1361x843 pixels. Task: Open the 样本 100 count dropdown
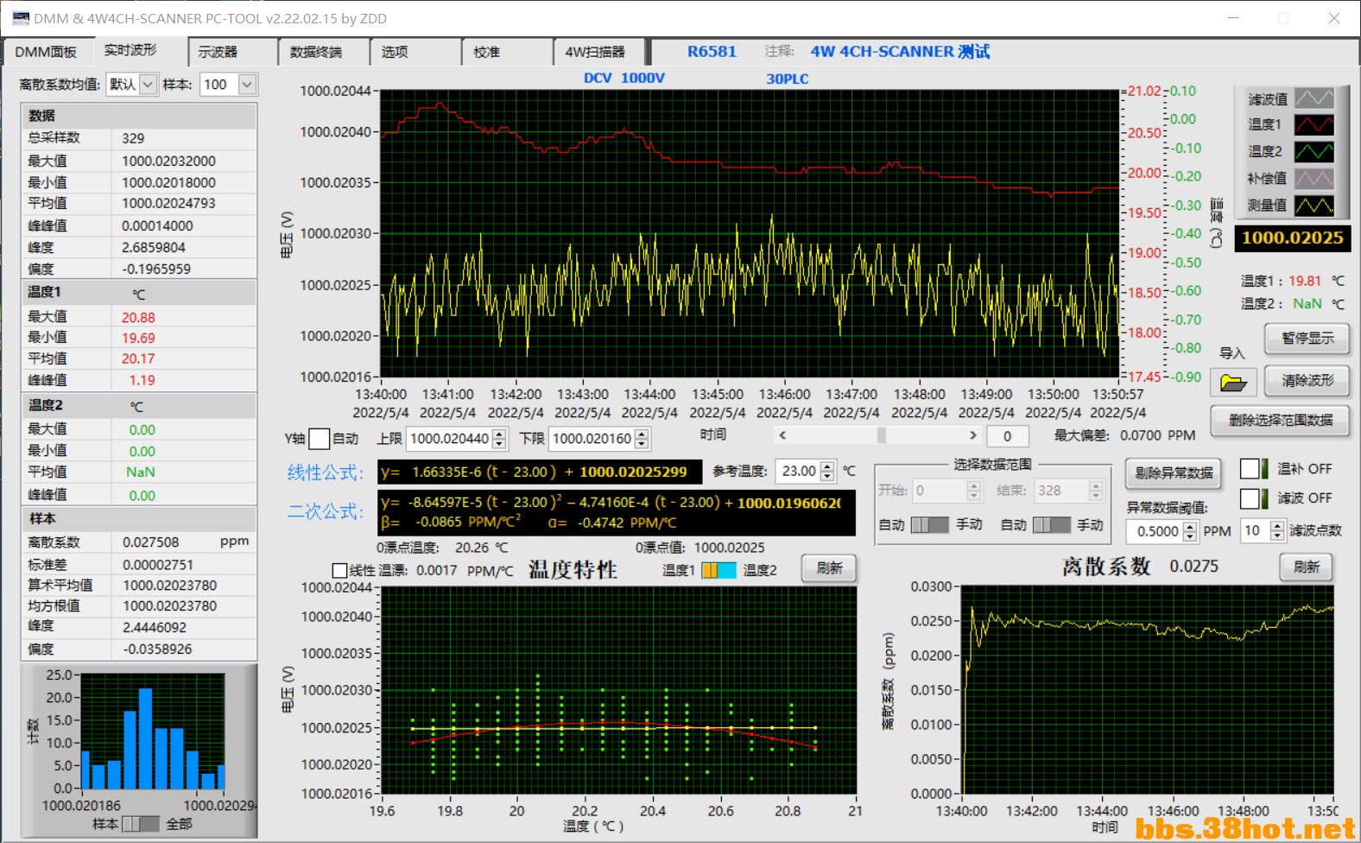247,84
